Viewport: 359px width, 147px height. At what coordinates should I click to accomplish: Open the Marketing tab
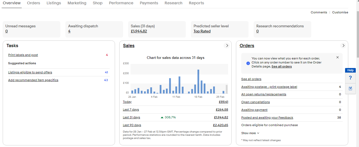pyautogui.click(x=77, y=3)
